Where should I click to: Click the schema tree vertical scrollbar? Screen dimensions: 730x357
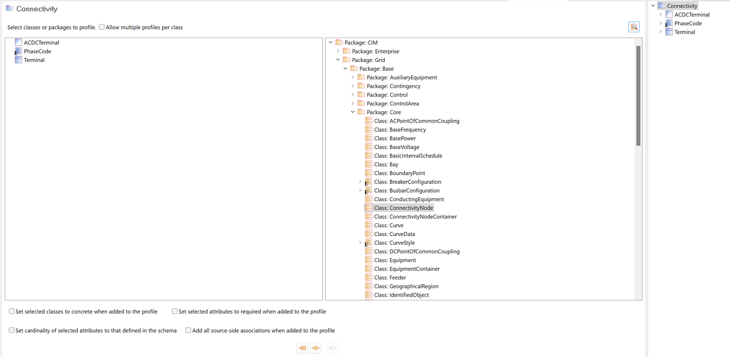tap(638, 95)
